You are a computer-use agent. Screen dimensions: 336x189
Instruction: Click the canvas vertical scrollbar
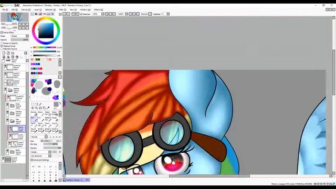click(x=334, y=72)
